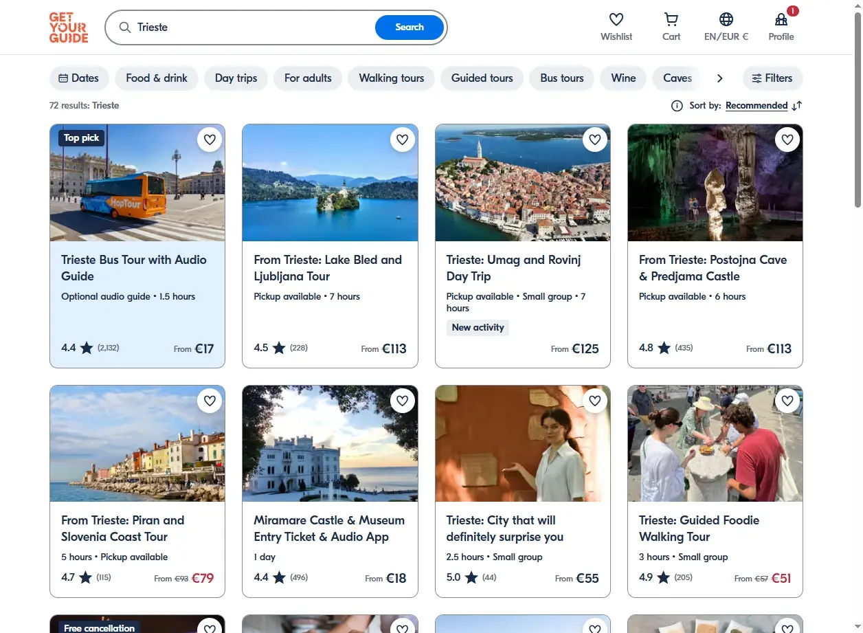The height and width of the screenshot is (633, 863).
Task: Click the magnifier icon in search bar
Action: [125, 27]
